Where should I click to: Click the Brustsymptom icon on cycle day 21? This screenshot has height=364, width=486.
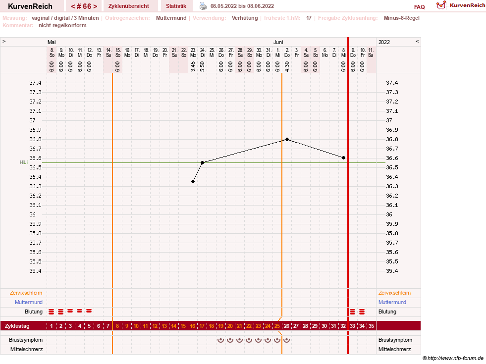(x=239, y=340)
